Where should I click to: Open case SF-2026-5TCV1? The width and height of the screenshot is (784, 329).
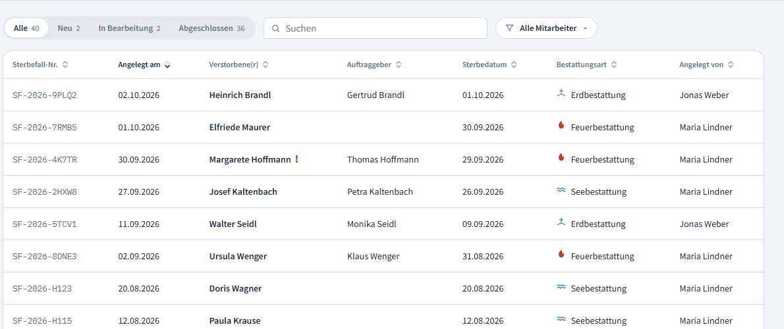click(45, 224)
